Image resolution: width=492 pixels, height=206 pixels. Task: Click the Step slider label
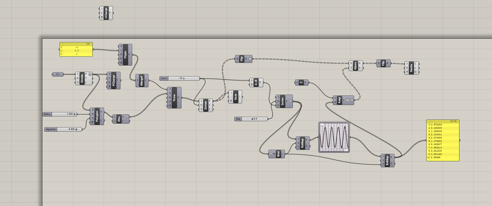(238, 119)
